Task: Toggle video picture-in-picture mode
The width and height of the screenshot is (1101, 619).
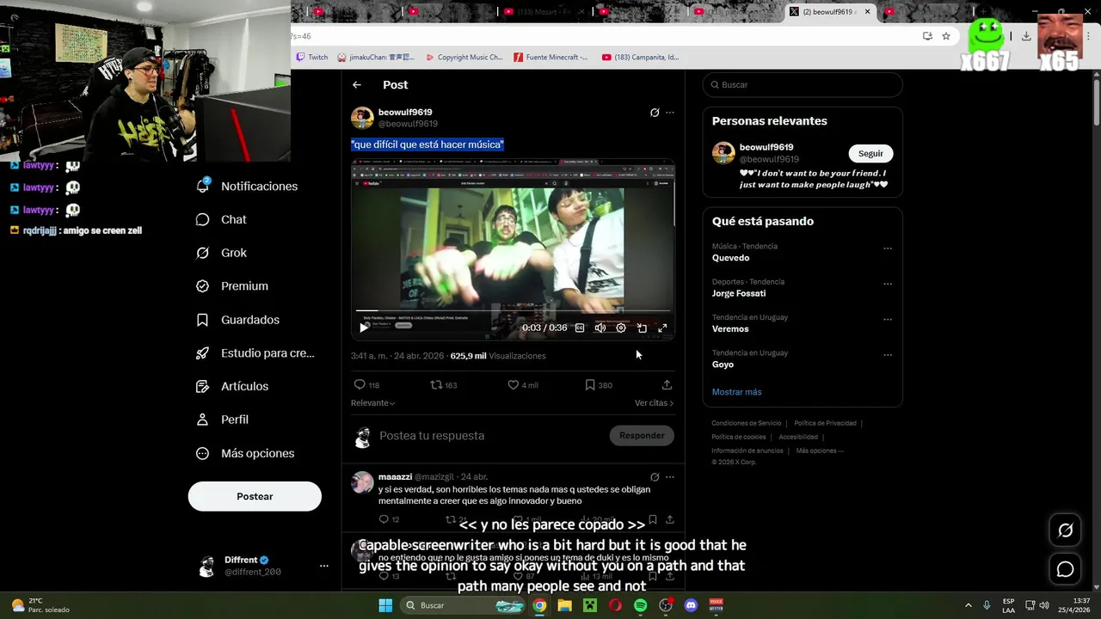Action: tap(642, 328)
